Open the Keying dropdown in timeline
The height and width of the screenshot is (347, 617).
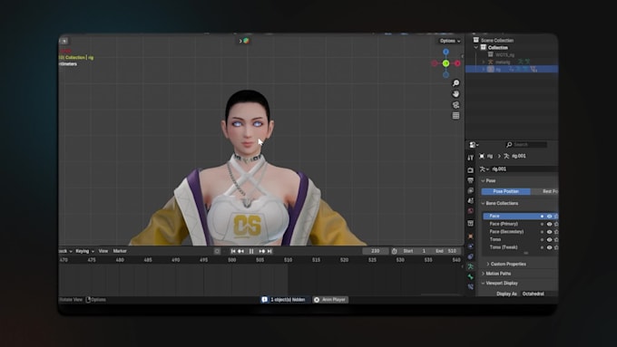pyautogui.click(x=84, y=251)
